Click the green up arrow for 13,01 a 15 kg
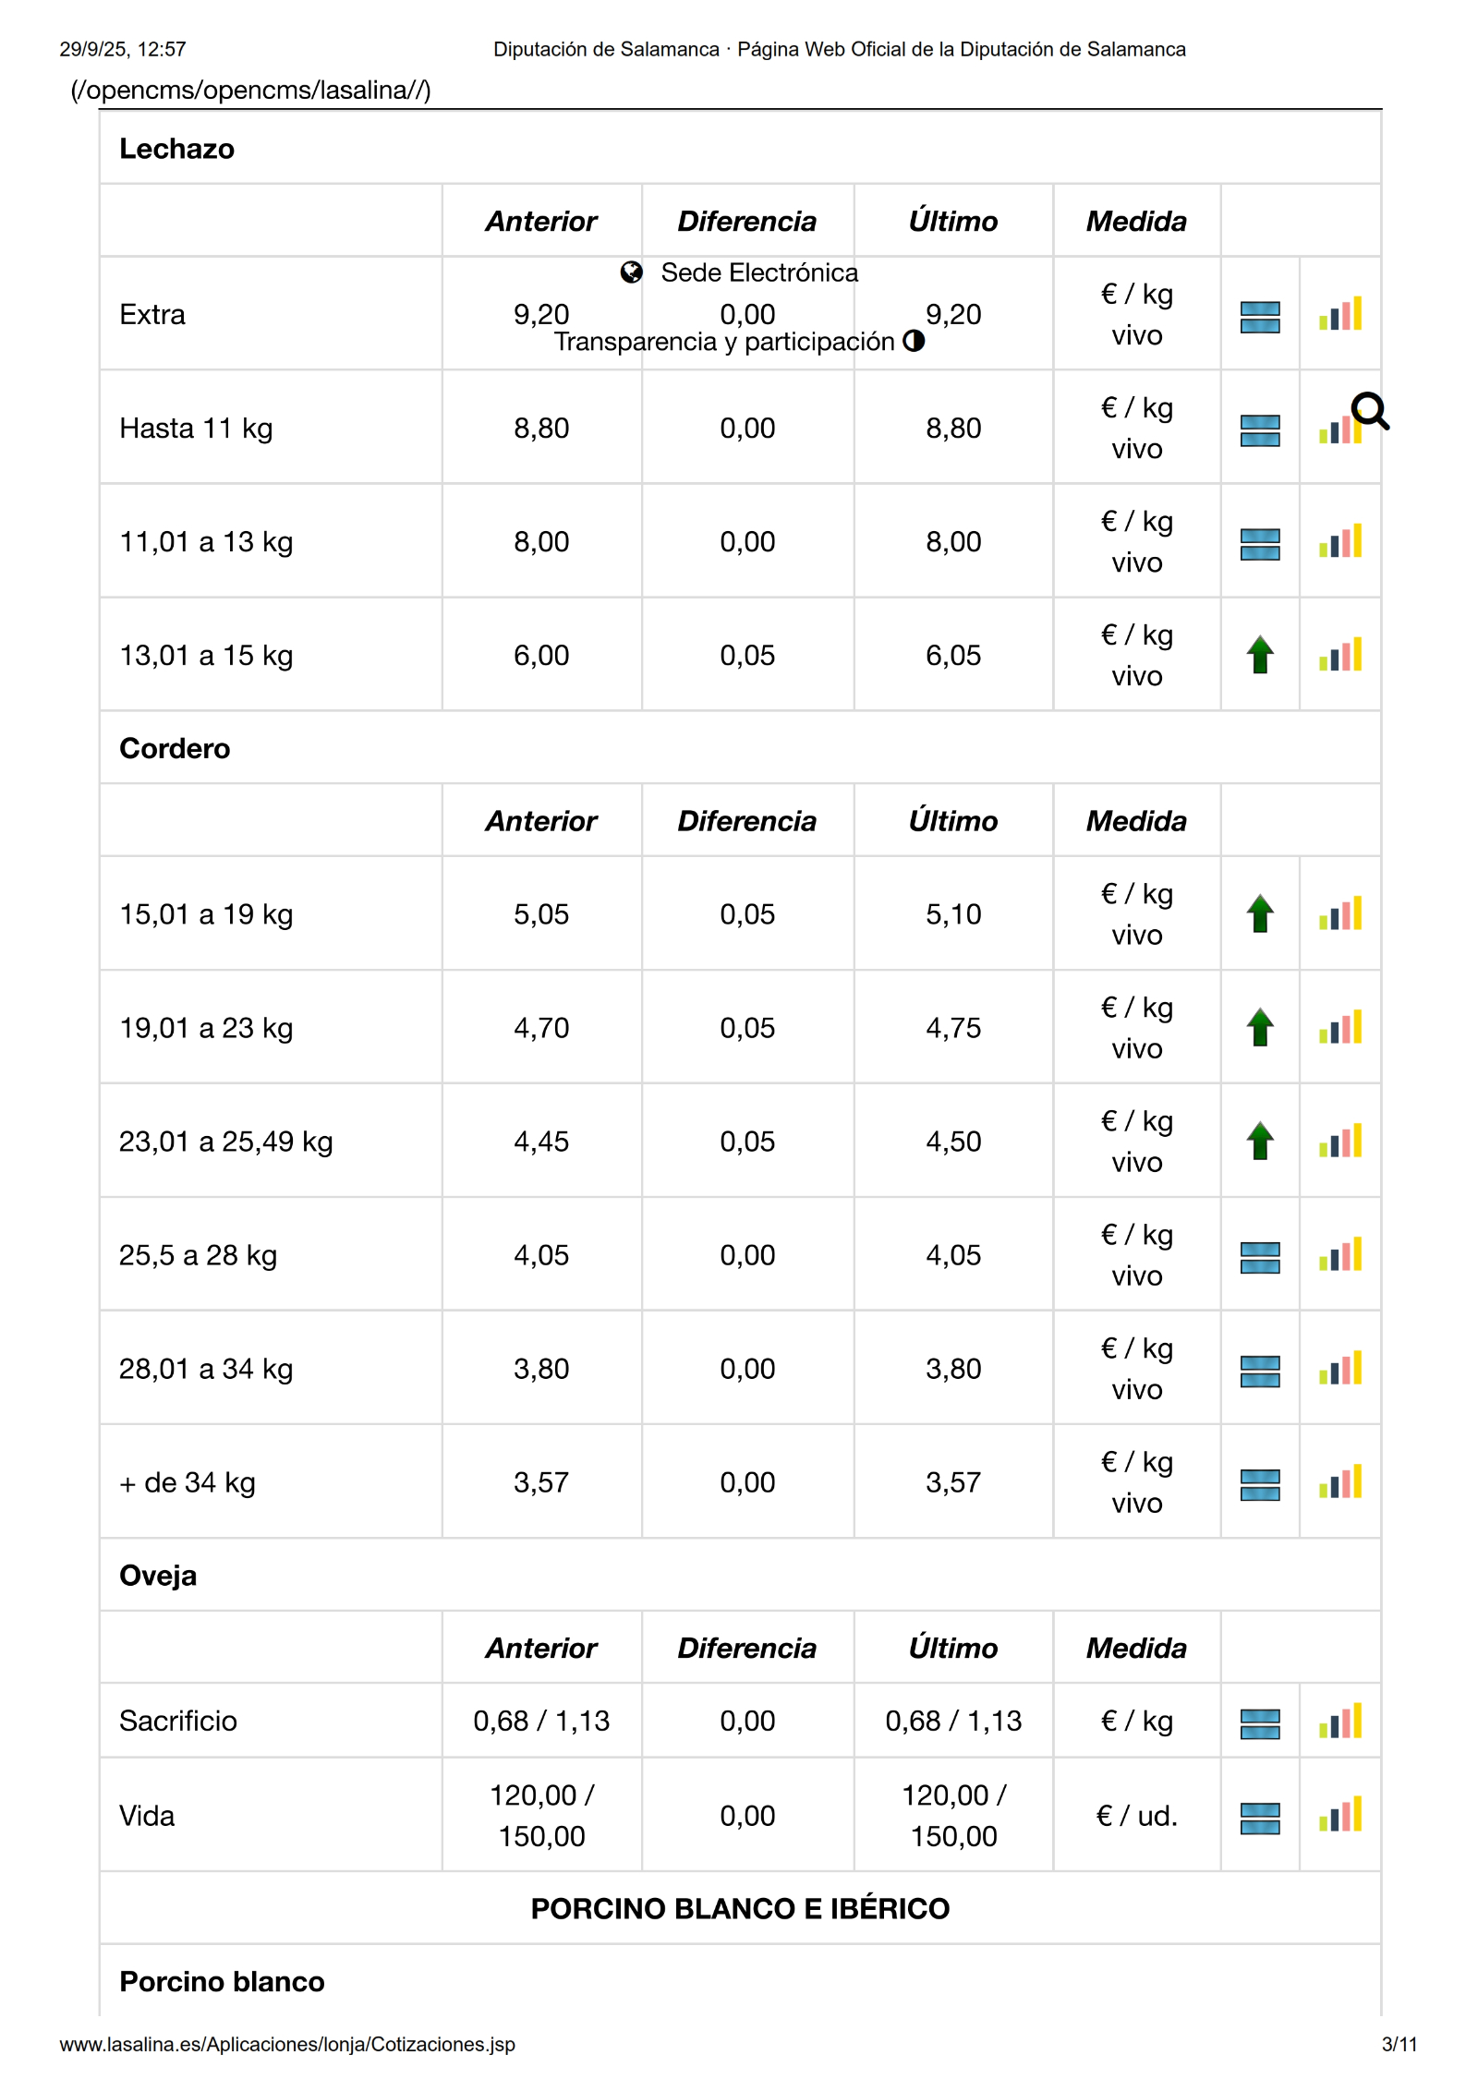 (x=1259, y=655)
